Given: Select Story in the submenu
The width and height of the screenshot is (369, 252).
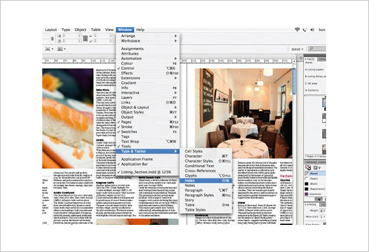Looking at the screenshot, I should [206, 200].
